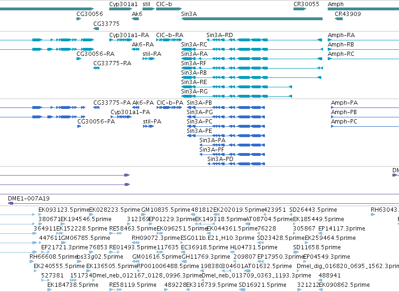The width and height of the screenshot is (399, 292).
Task: Open the Amph-RC transcript label
Action: (341, 54)
